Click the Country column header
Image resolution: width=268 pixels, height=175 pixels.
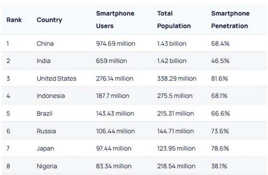click(x=49, y=20)
